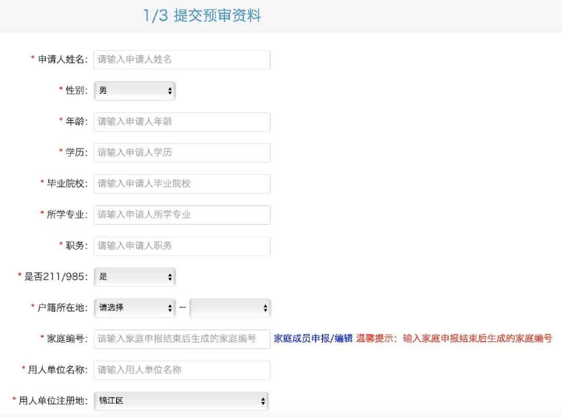Open the 性别 gender dropdown
562x417 pixels.
[134, 90]
